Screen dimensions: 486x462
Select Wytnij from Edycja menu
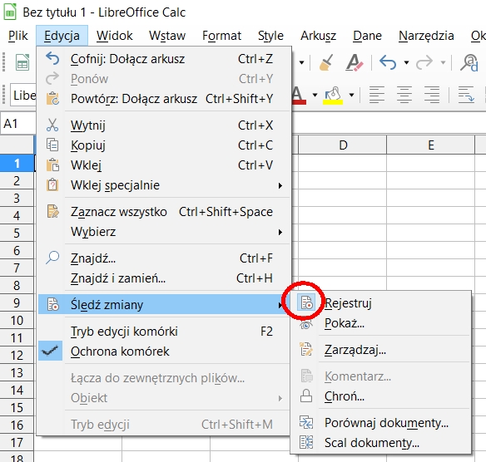[x=164, y=125]
